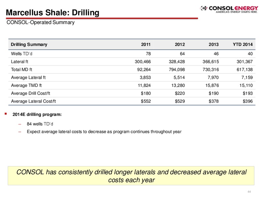Viewport: 264px width, 198px height.
Task: Select the value 46 wells for 2013
Action: click(x=216, y=54)
